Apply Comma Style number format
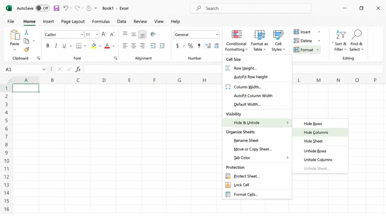The width and height of the screenshot is (386, 217). (199, 46)
